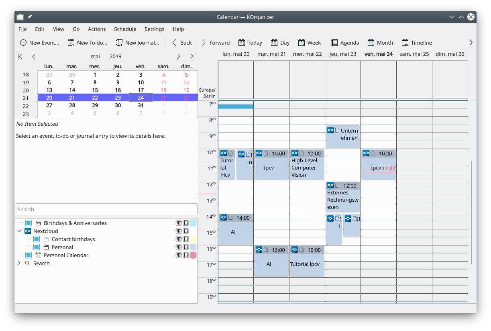Image resolution: width=491 pixels, height=331 pixels.
Task: Click into the calendar Search field
Action: coord(106,209)
